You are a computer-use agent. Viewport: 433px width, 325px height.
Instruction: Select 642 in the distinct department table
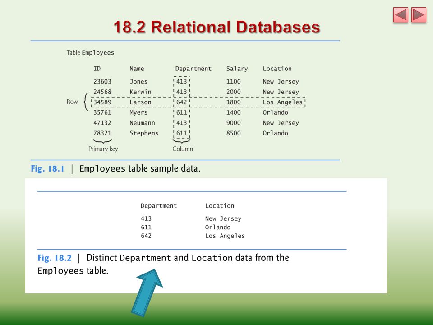pos(146,236)
